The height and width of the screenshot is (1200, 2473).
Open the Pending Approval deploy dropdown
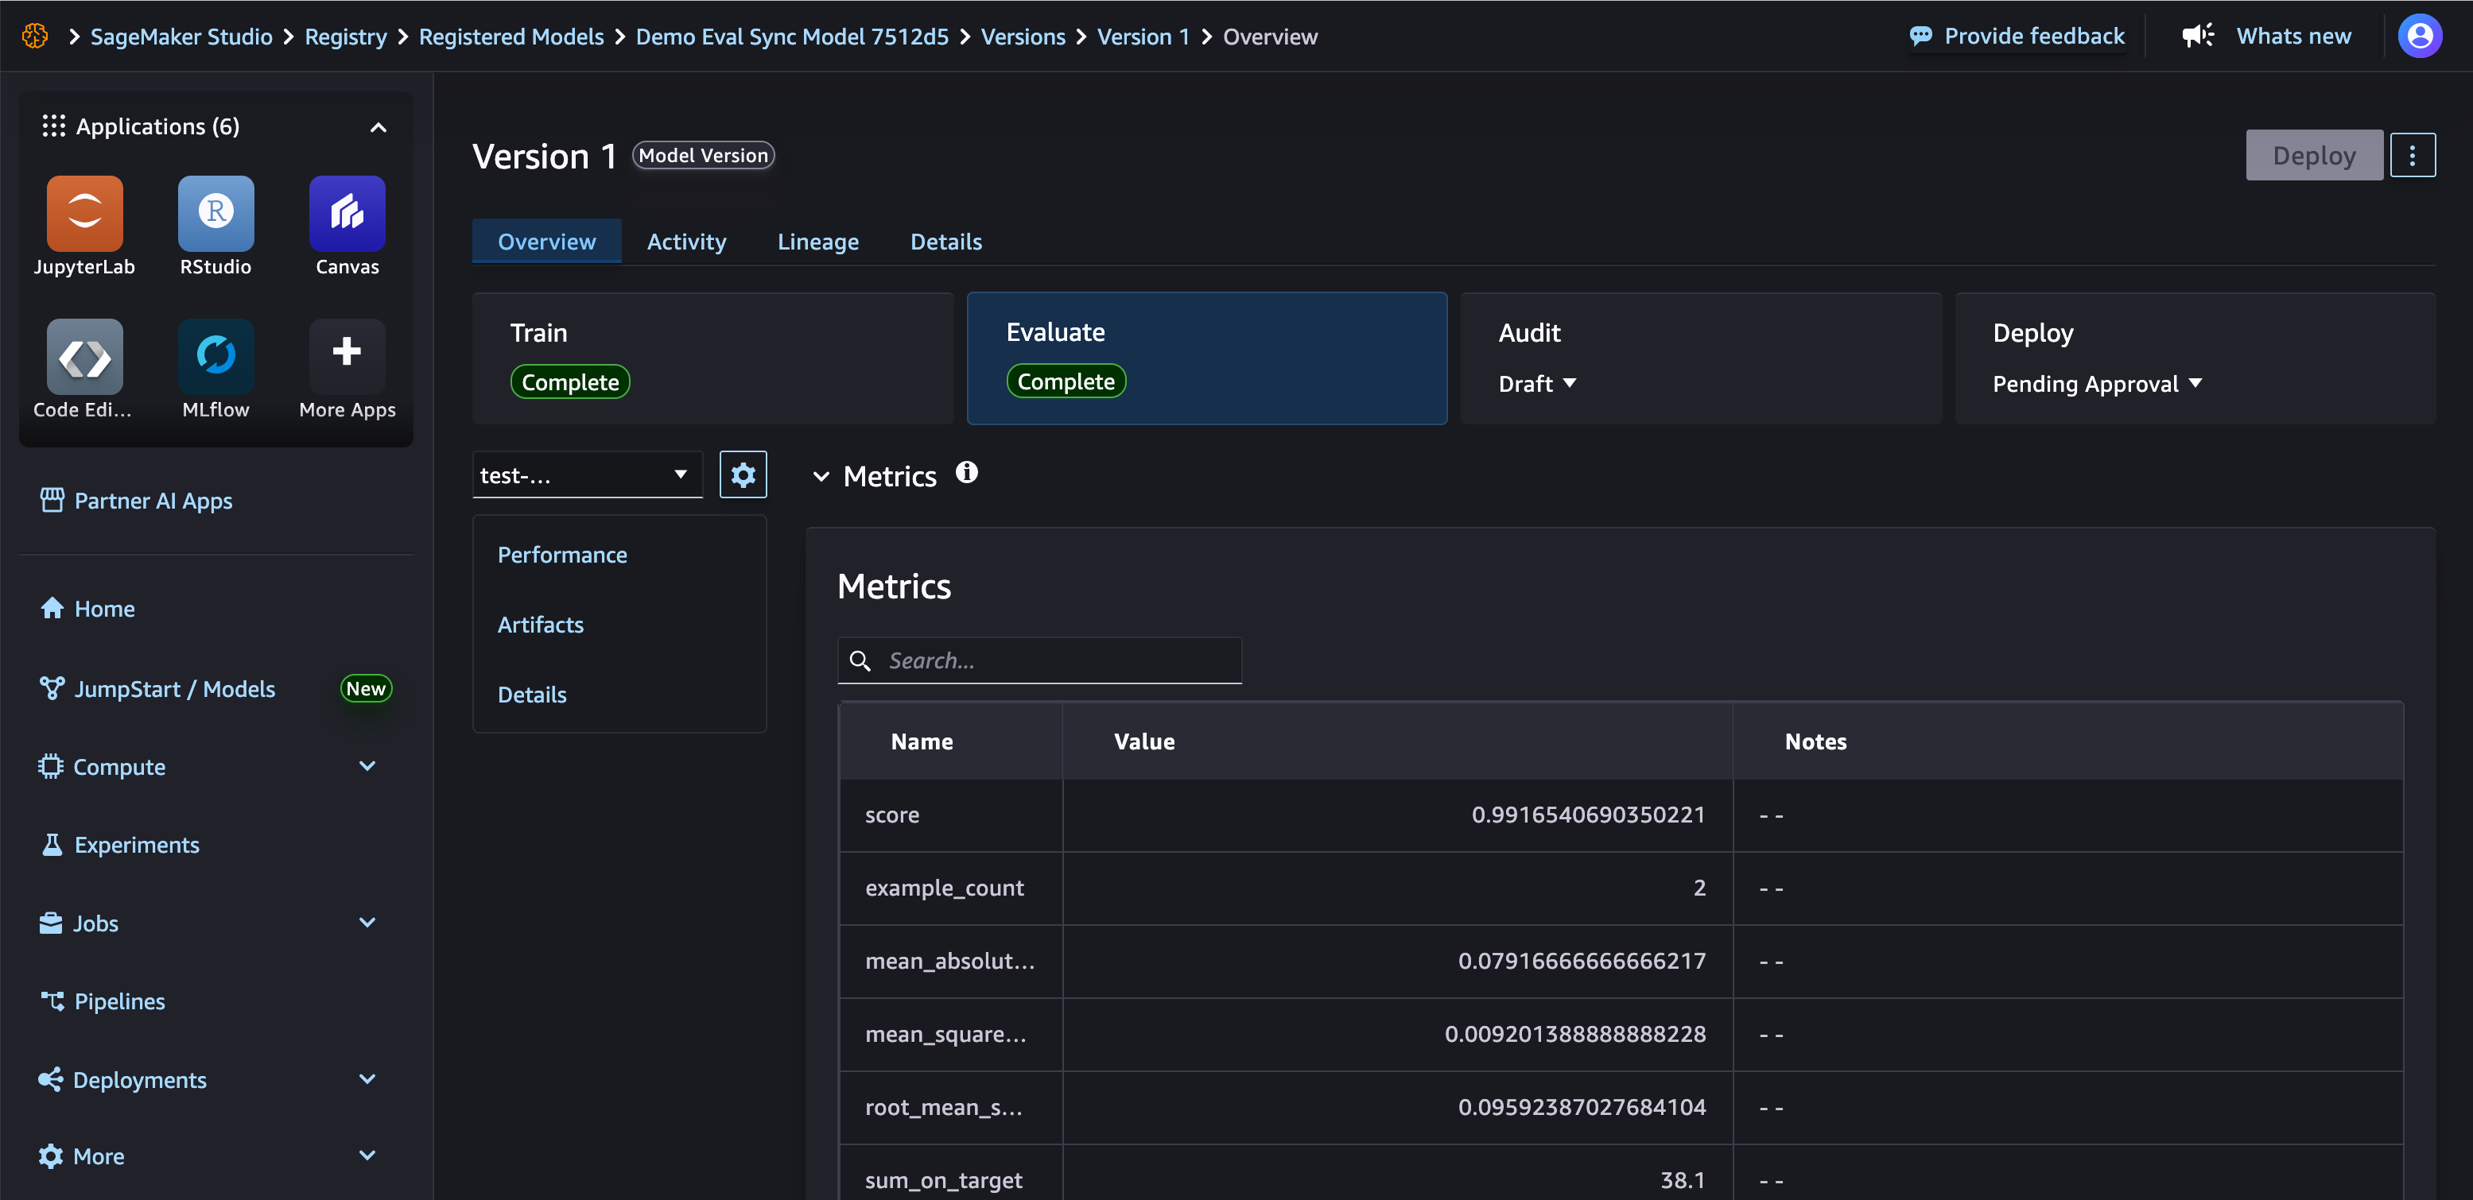[2097, 384]
